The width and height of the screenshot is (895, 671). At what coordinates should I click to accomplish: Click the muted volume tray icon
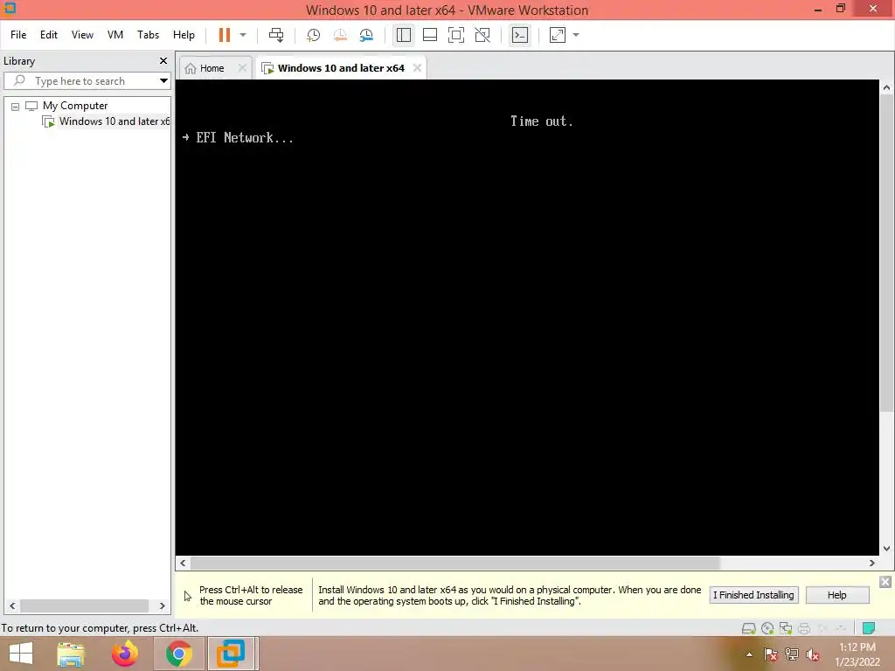pyautogui.click(x=813, y=654)
